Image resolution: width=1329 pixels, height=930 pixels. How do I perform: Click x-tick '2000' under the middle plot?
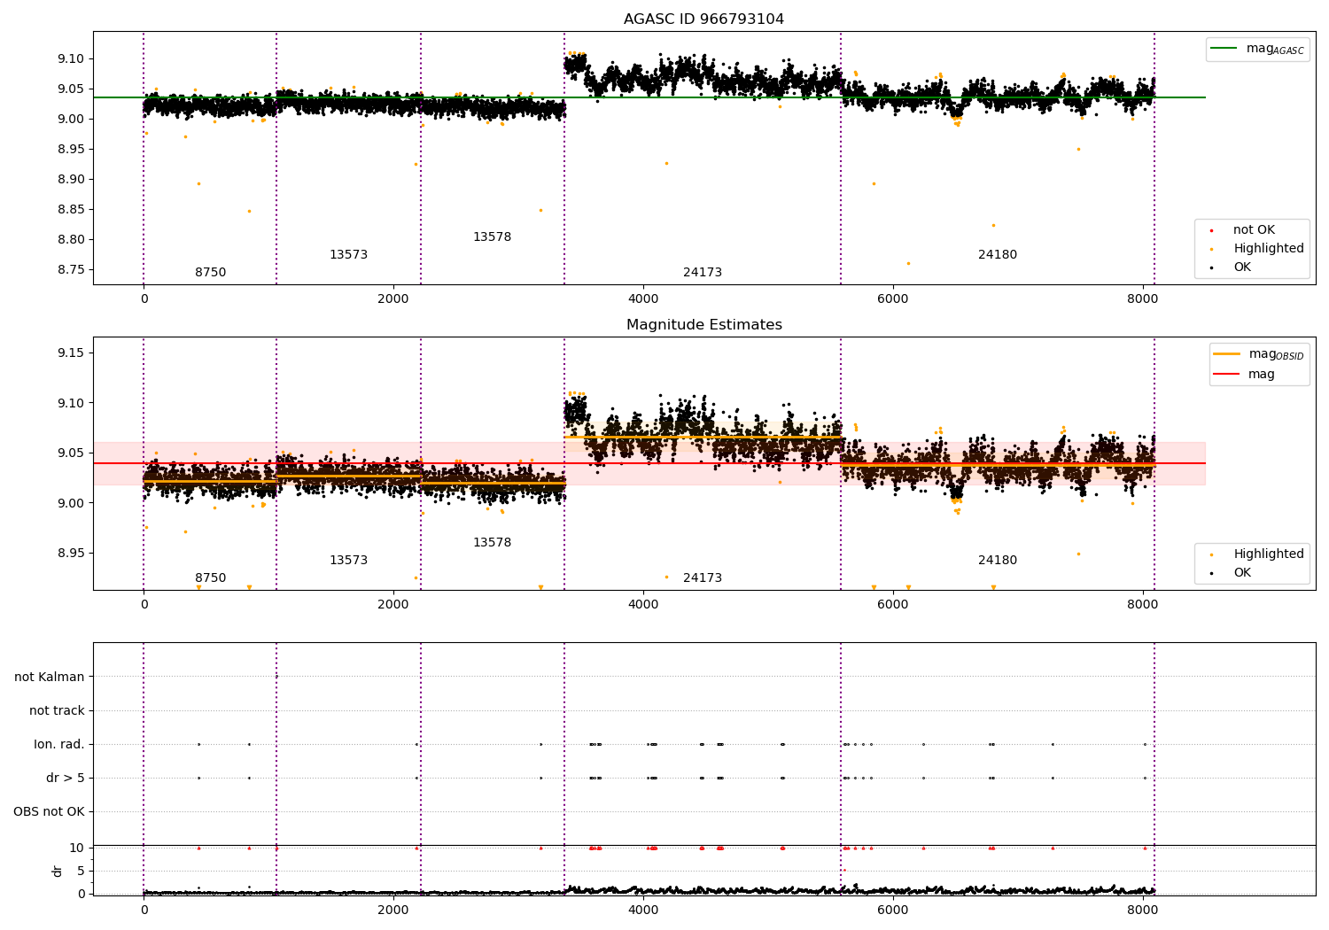[x=393, y=605]
